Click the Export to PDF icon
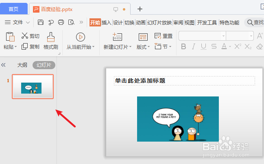264x164 pixels. (x=51, y=22)
